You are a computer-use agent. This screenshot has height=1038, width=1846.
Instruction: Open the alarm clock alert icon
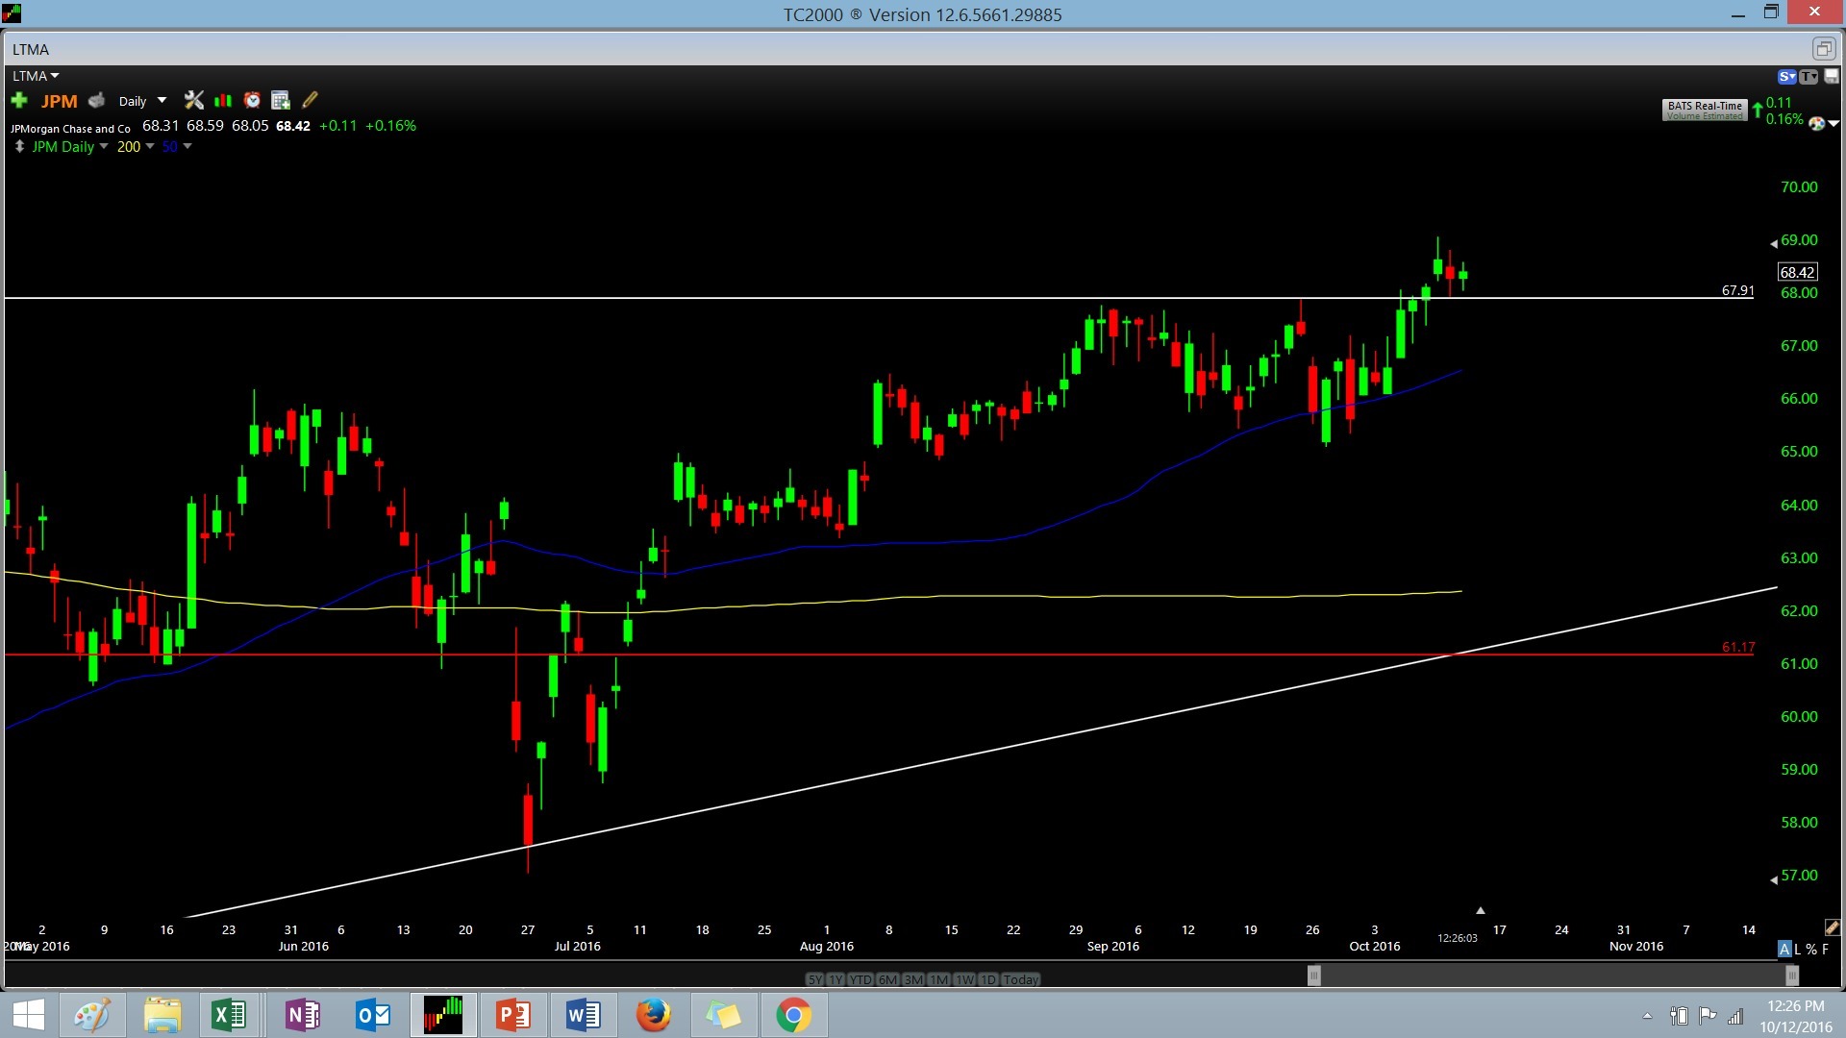tap(252, 100)
